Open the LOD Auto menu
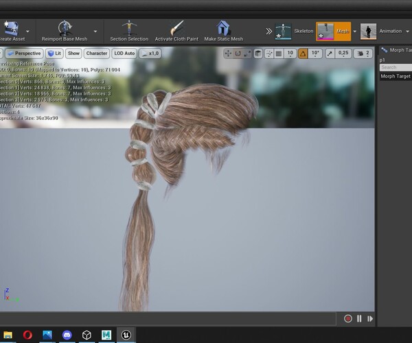 (124, 54)
